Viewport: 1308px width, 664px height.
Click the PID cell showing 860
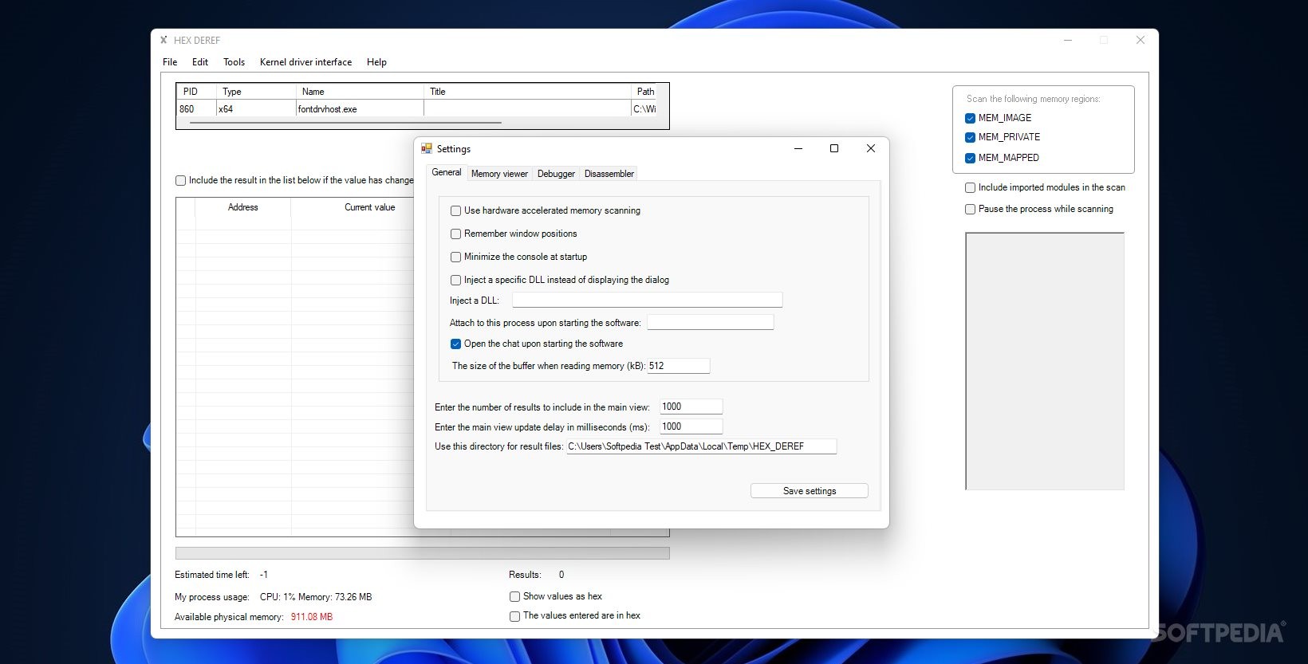[x=196, y=109]
